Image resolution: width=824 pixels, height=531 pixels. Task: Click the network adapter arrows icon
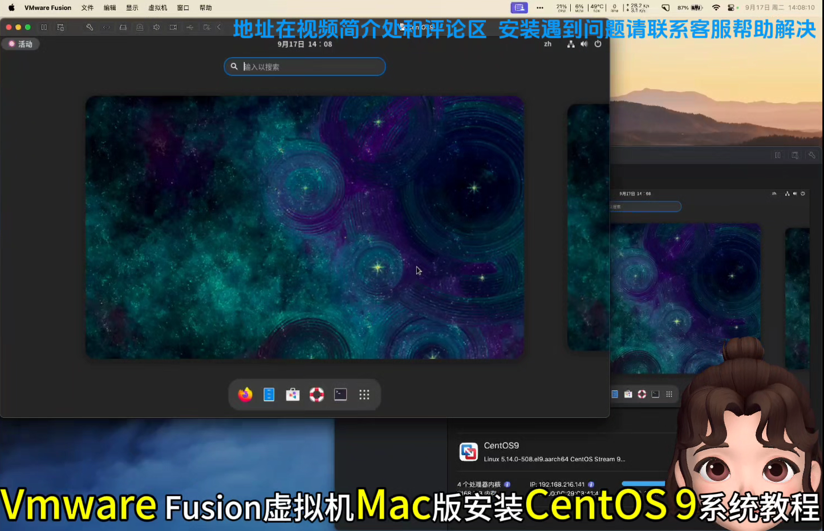tap(107, 27)
